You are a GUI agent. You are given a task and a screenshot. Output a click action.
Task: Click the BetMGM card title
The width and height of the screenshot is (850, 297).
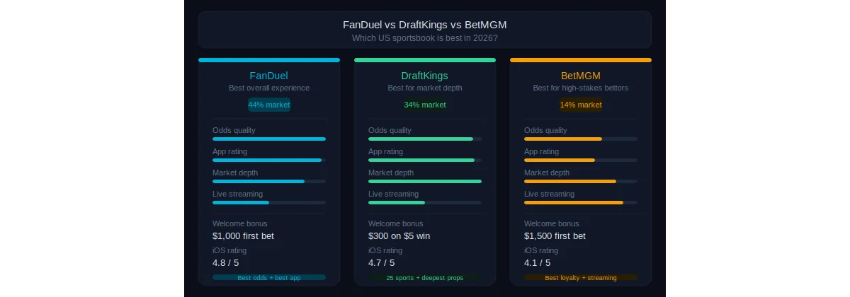click(581, 76)
